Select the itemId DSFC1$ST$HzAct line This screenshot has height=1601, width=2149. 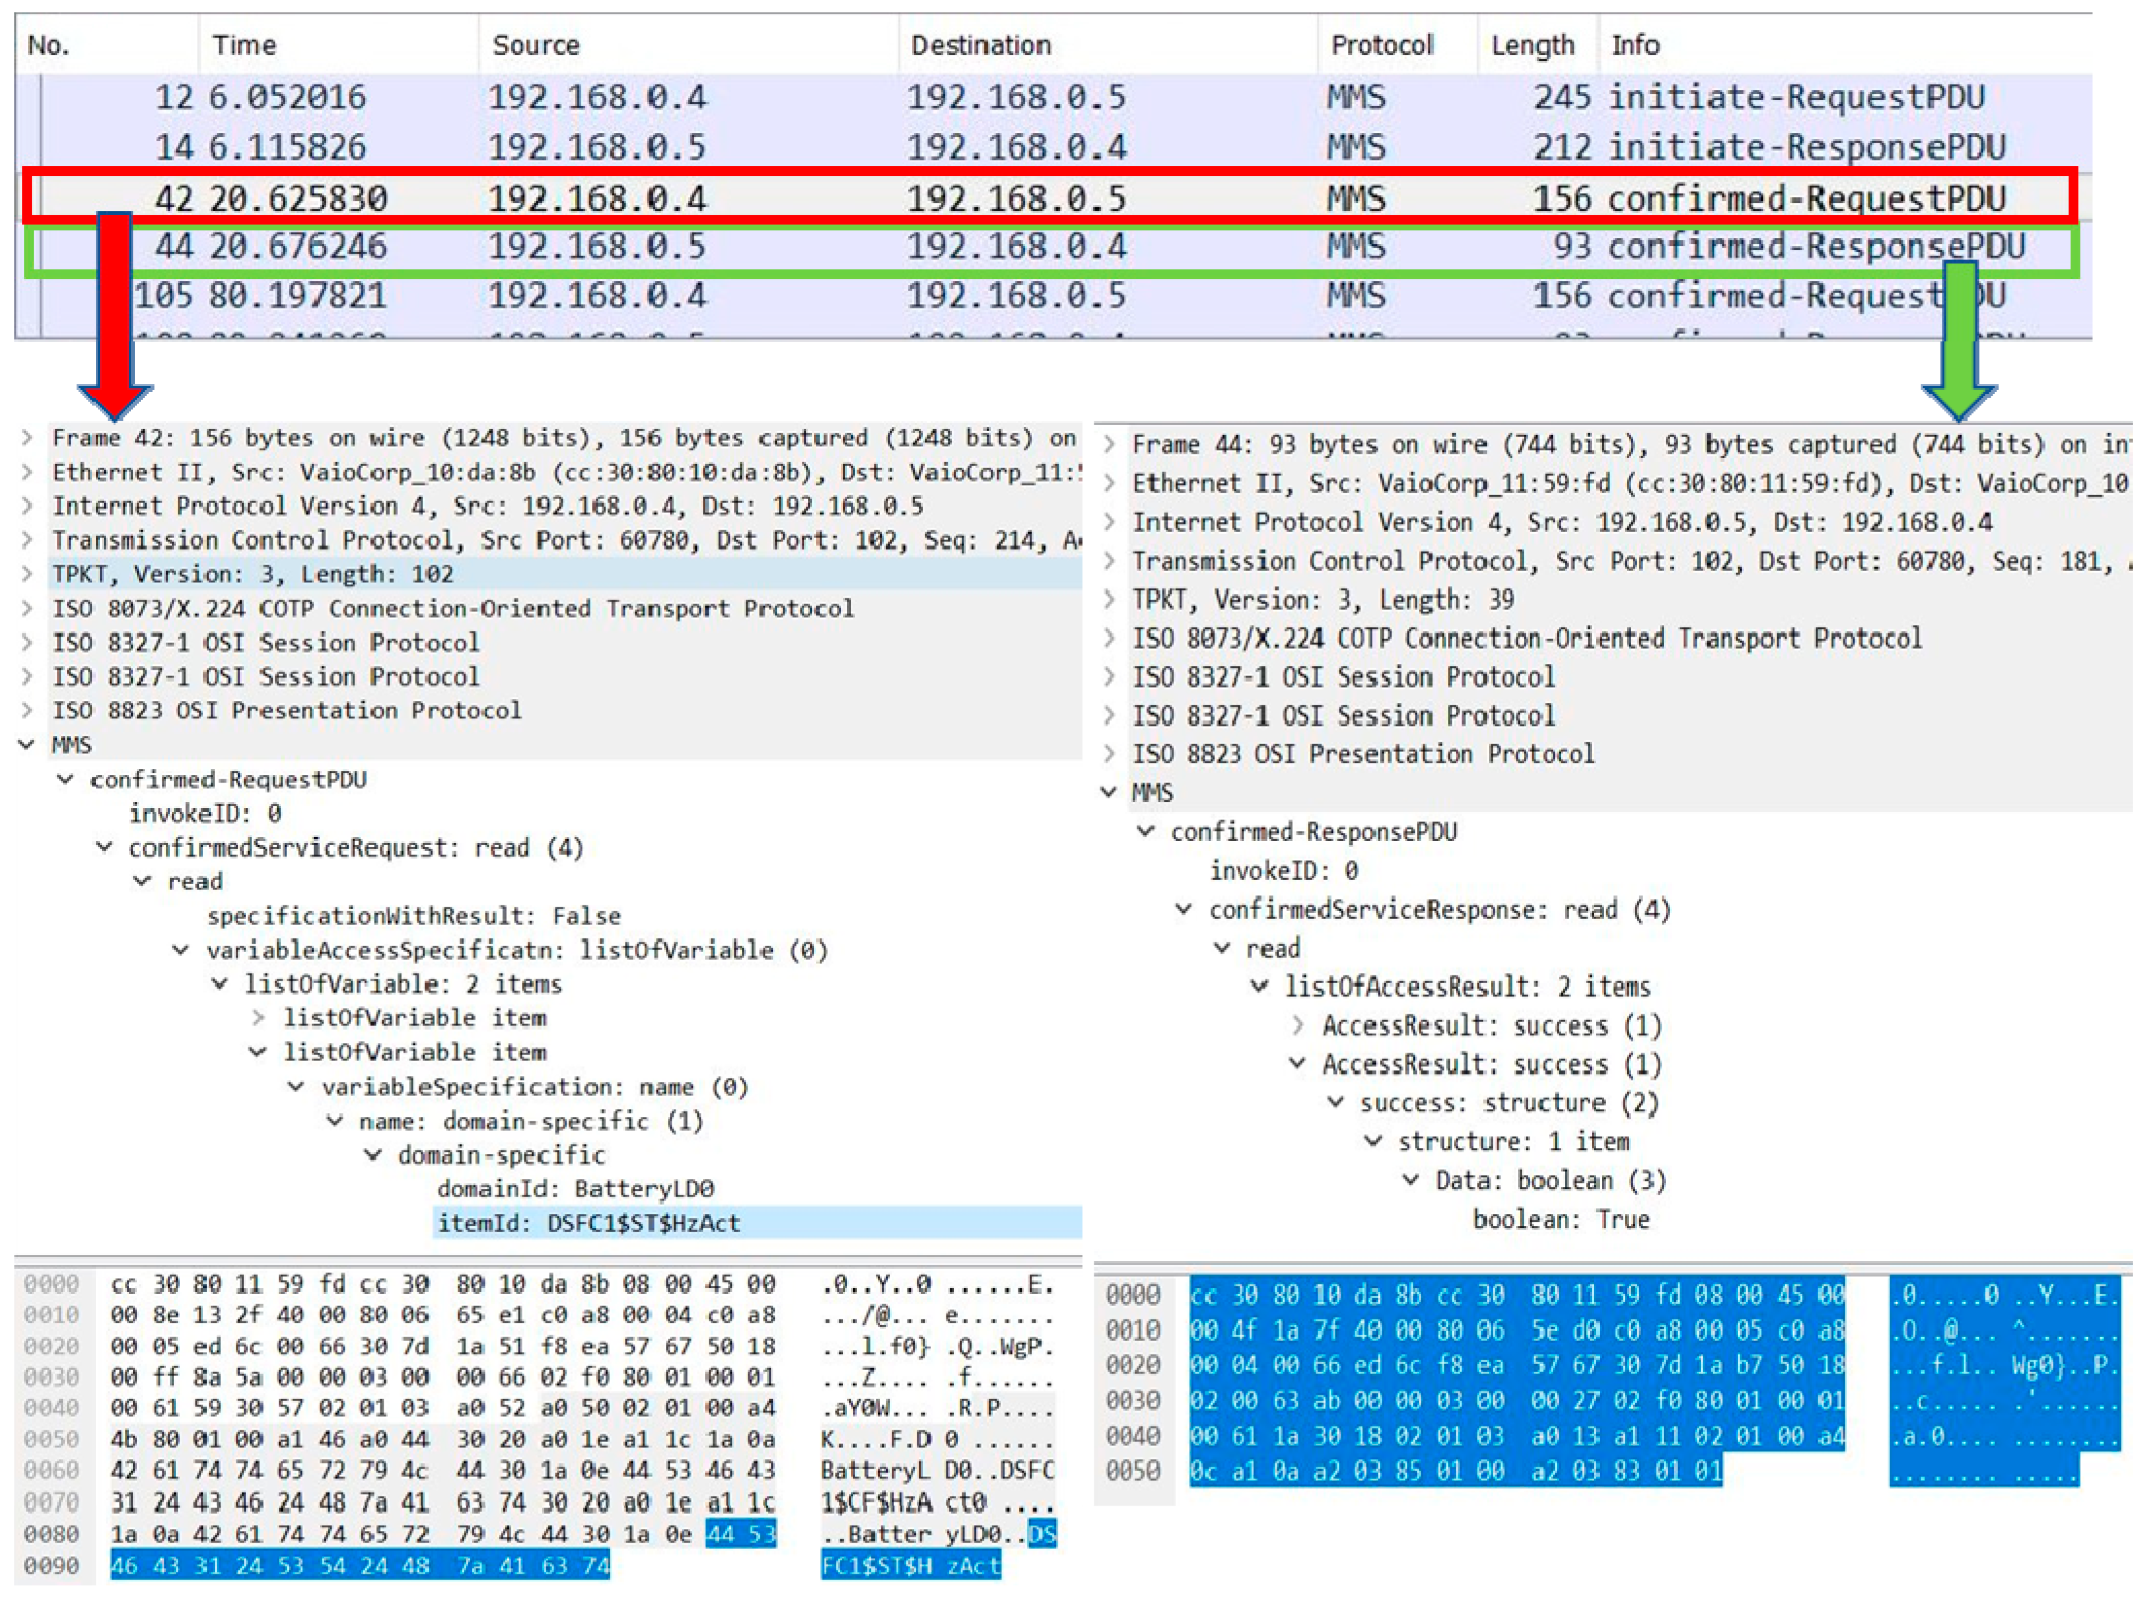[589, 1223]
